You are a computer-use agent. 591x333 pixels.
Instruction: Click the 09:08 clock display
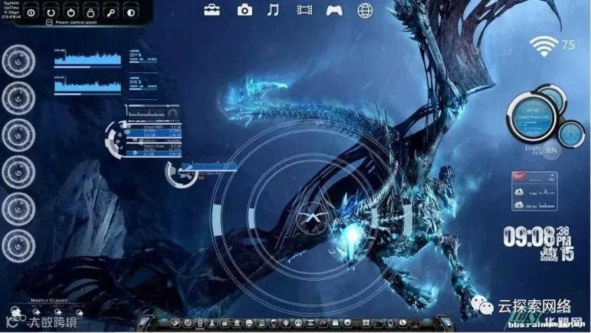point(529,237)
